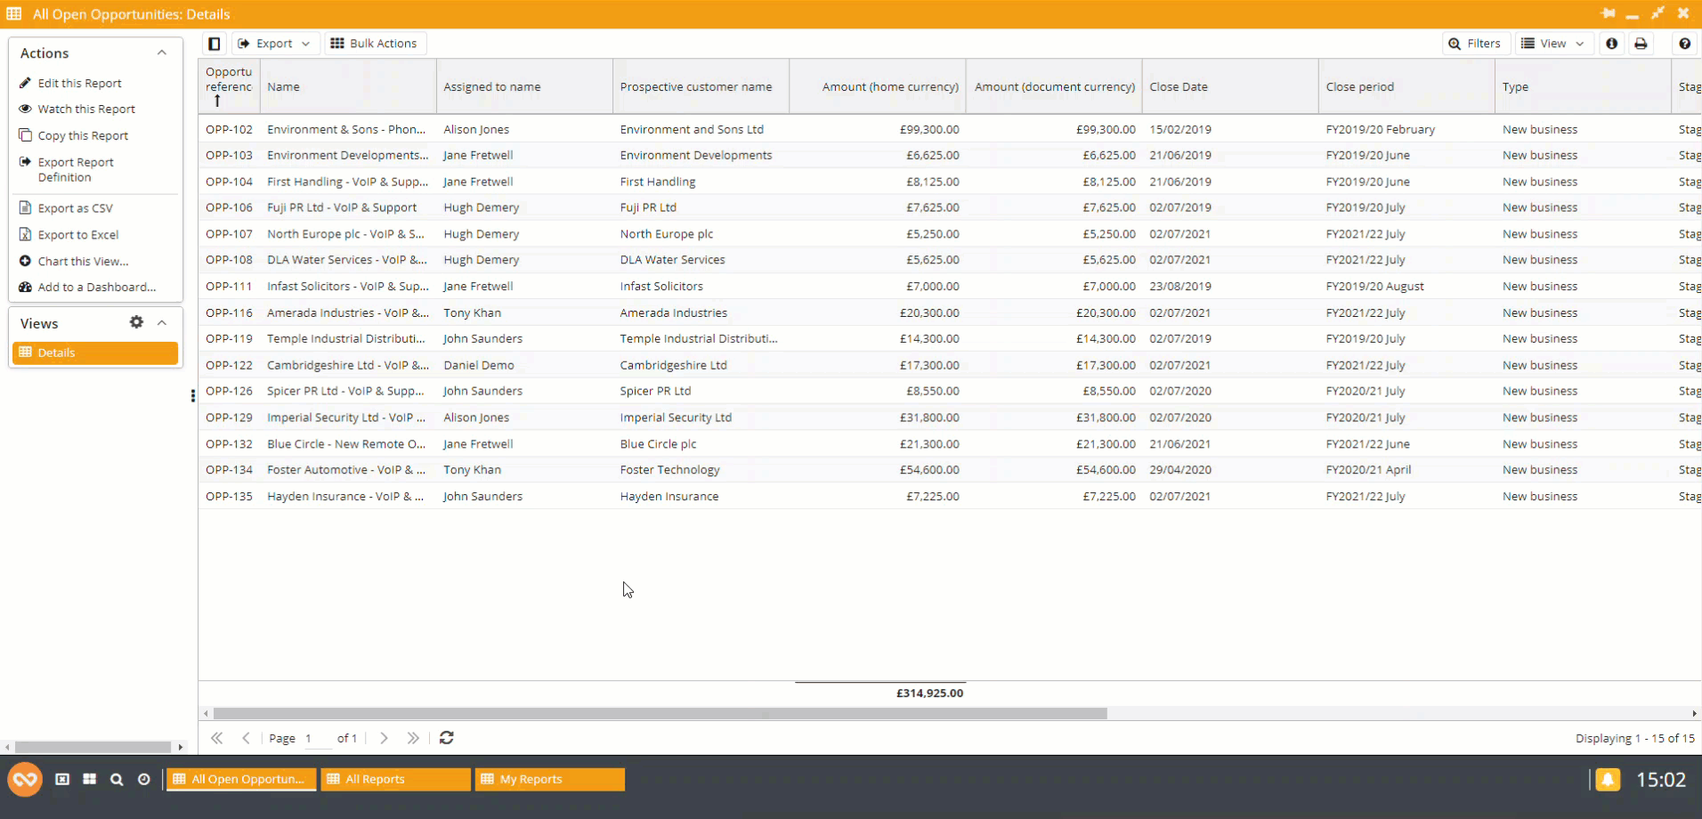Open the taskbar grid windows icon
Screen dimensions: 1702x819
[x=89, y=779]
